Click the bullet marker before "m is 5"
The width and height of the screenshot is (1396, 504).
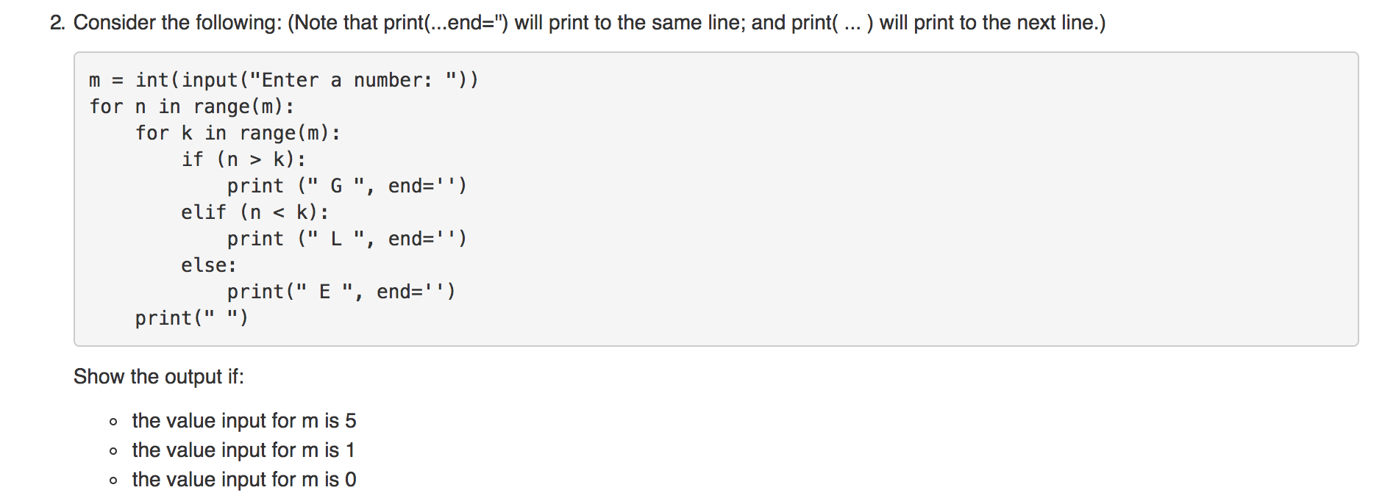(x=113, y=422)
